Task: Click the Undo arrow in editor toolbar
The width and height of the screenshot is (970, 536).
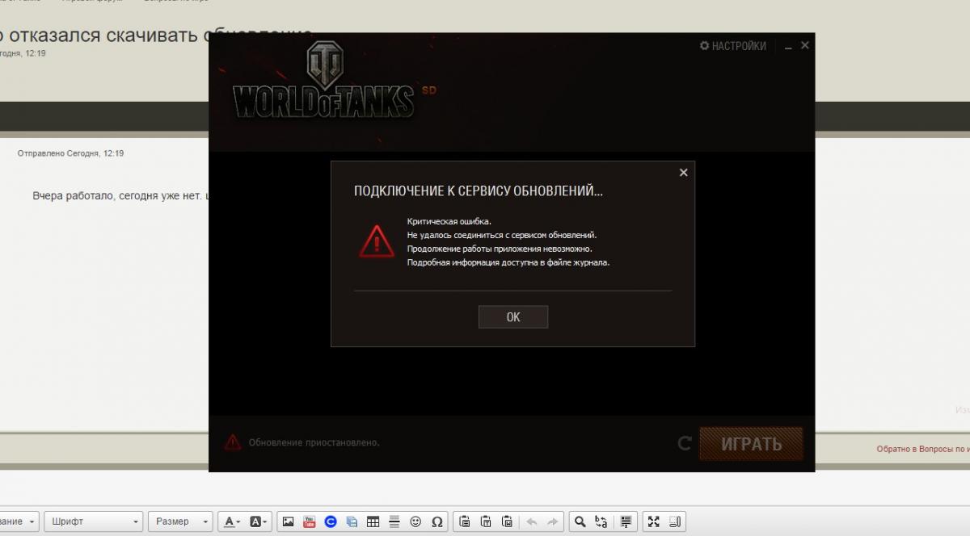Action: [532, 521]
